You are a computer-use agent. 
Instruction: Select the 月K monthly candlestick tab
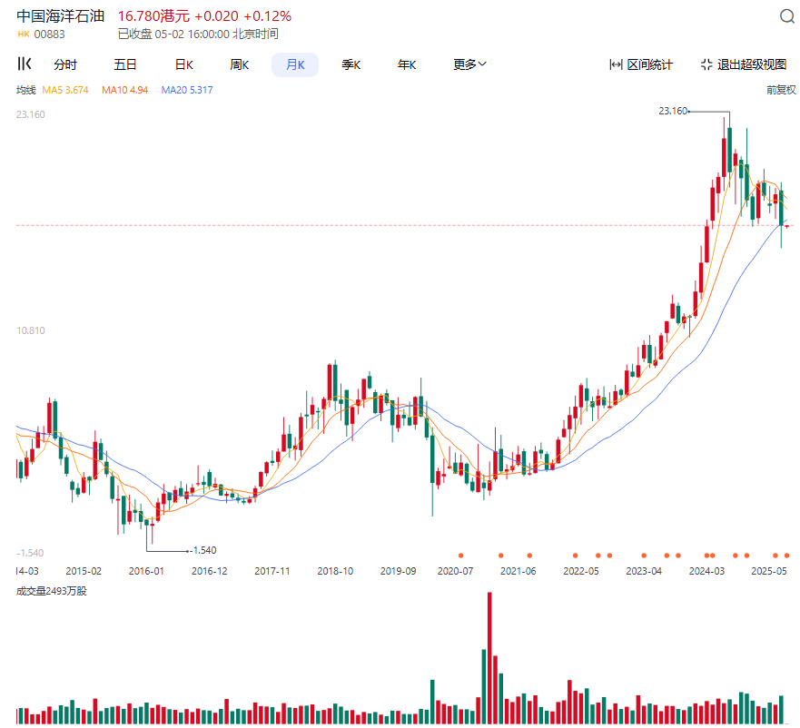(295, 64)
